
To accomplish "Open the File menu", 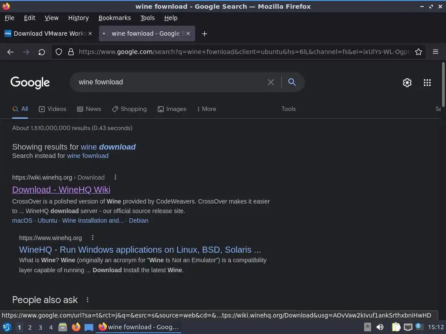I will [10, 18].
